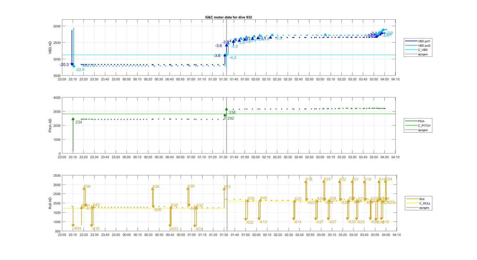Click the '625' roll data label

pos(298,199)
